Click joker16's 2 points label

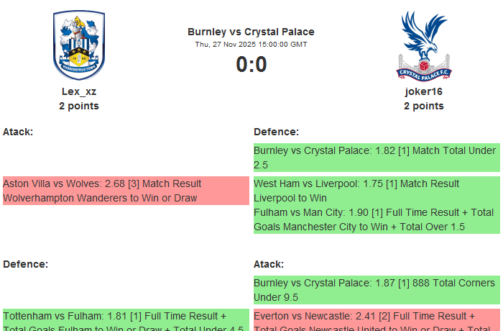423,106
